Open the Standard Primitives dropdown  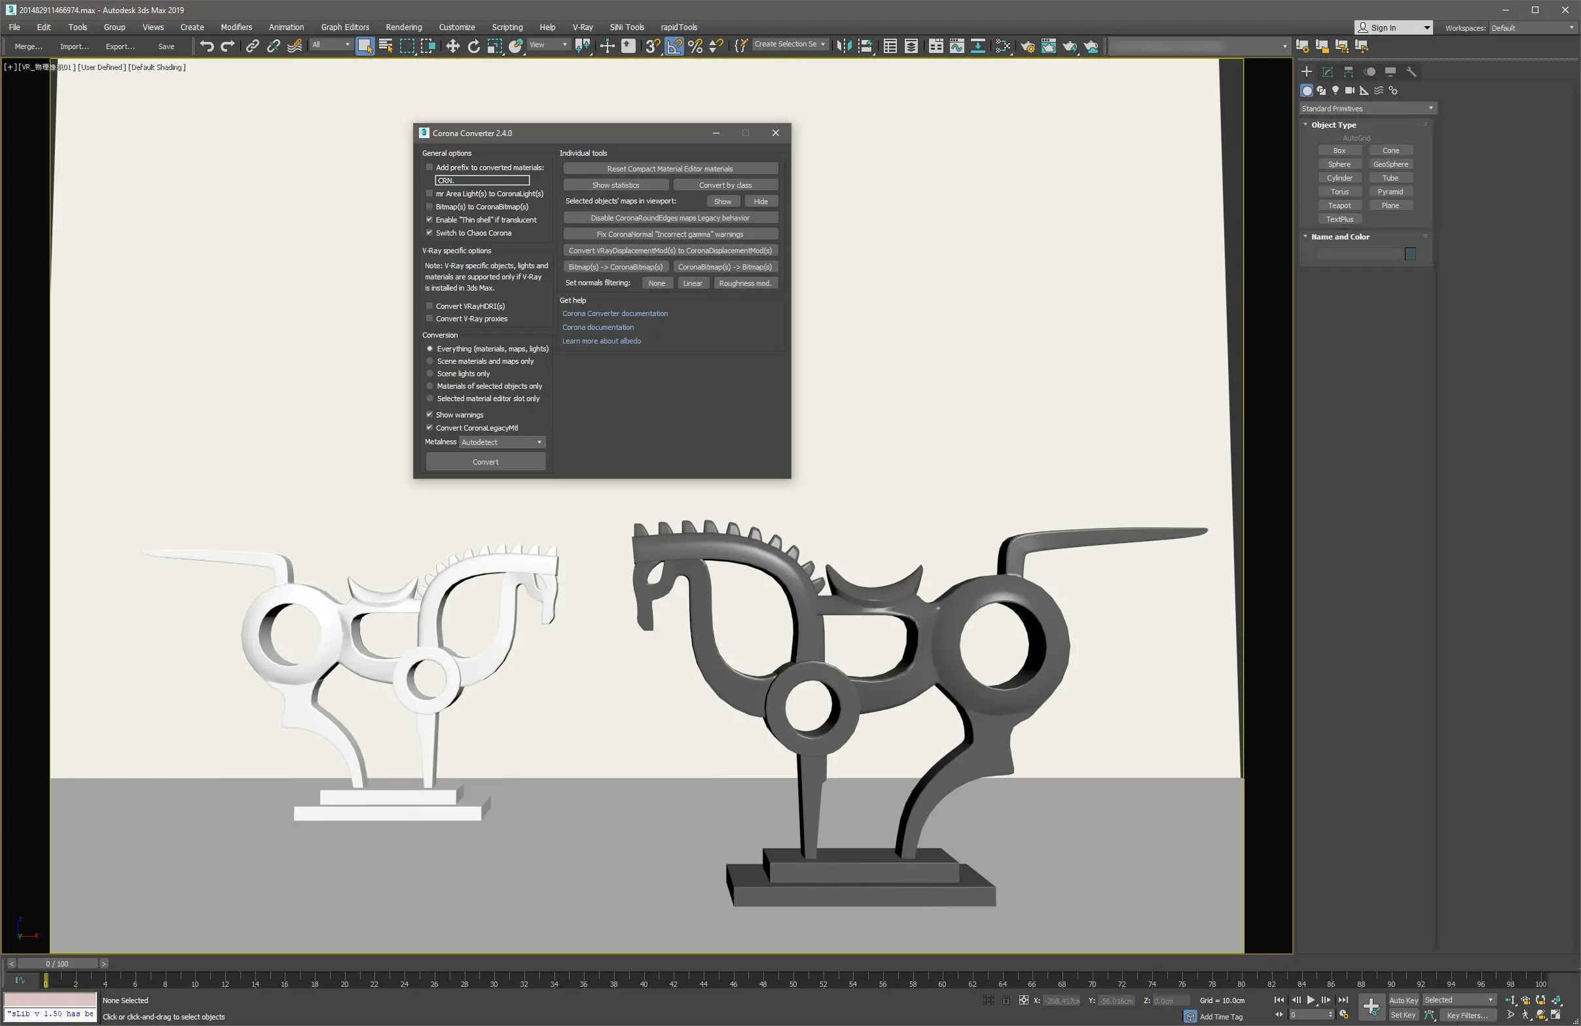1367,107
